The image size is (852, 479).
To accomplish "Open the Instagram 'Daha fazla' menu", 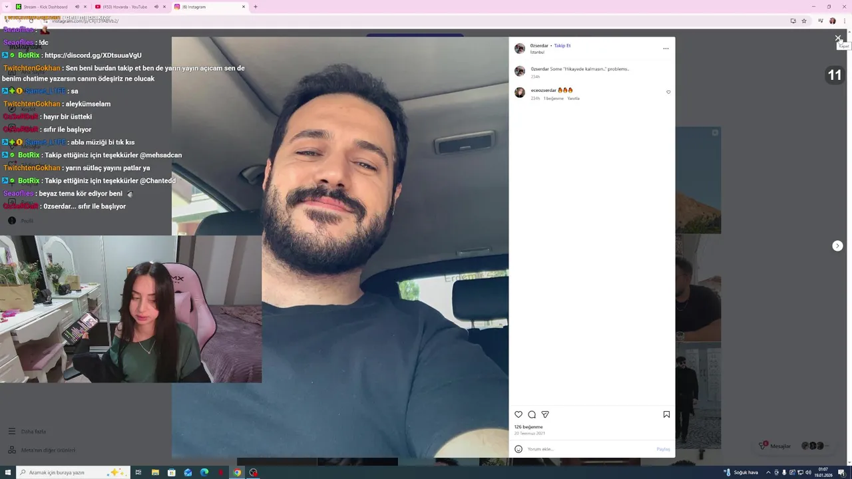I will (27, 432).
